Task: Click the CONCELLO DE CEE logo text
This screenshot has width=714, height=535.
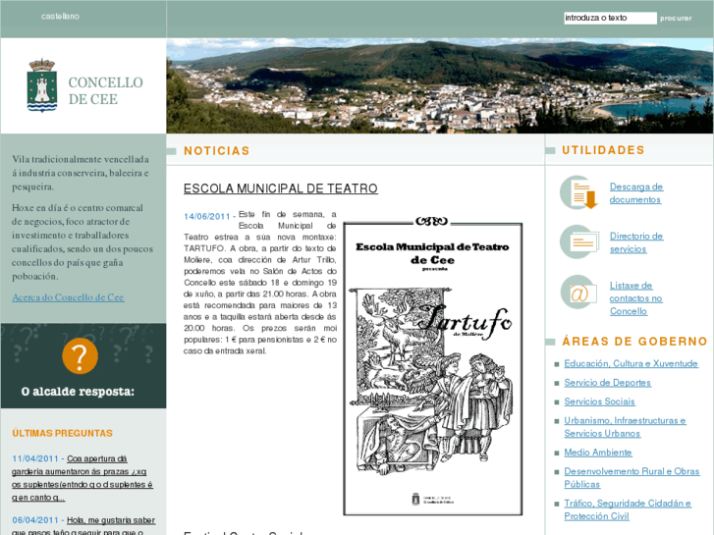Action: click(106, 90)
